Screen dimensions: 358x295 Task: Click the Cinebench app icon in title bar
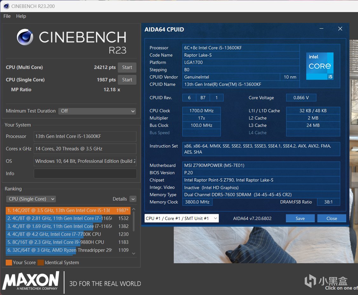pyautogui.click(x=6, y=6)
